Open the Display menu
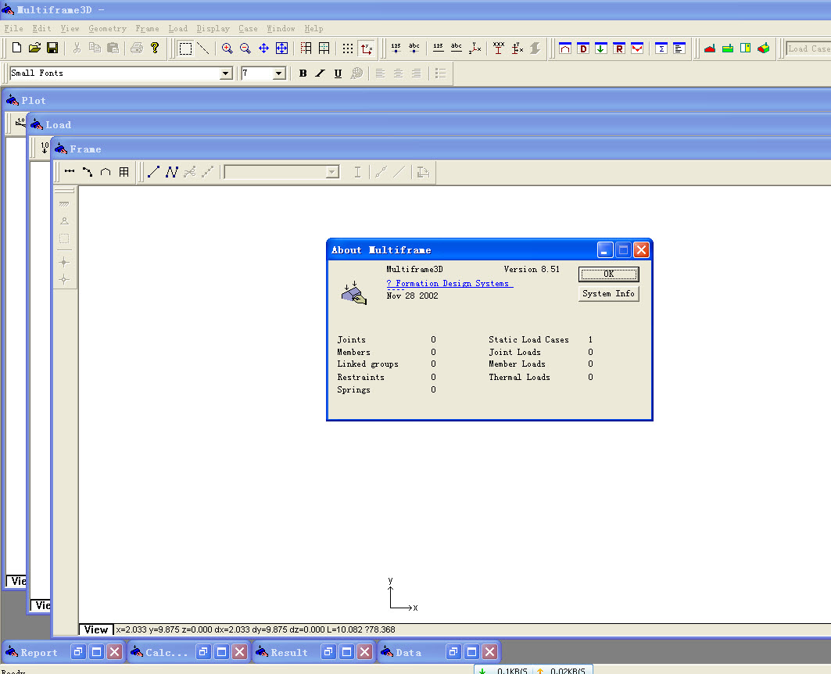Screen dimensions: 831x674 point(213,29)
